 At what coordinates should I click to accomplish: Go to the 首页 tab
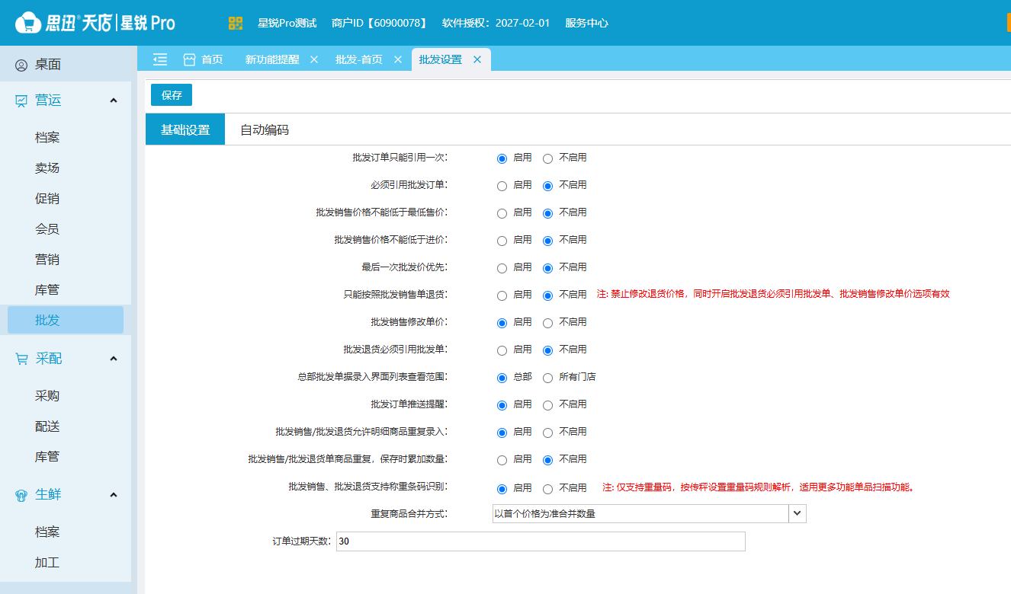tap(203, 59)
